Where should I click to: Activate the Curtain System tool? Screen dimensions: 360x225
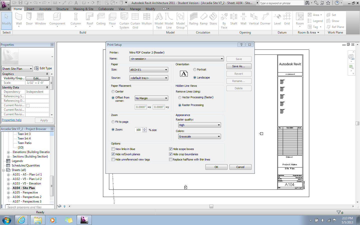124,20
